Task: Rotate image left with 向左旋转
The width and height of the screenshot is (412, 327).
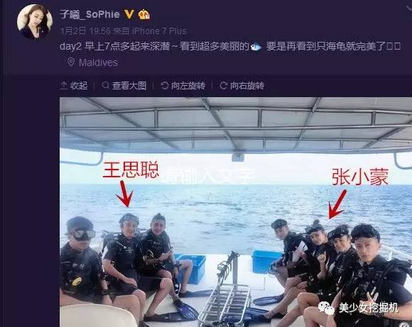Action: (188, 86)
